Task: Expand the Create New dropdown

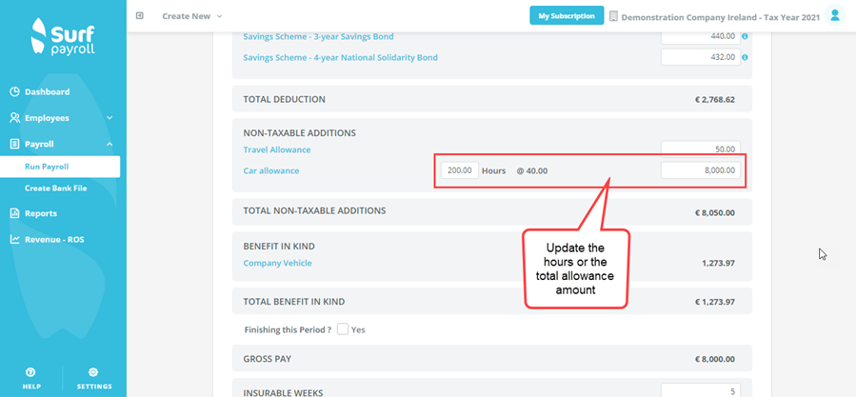Action: pyautogui.click(x=191, y=16)
